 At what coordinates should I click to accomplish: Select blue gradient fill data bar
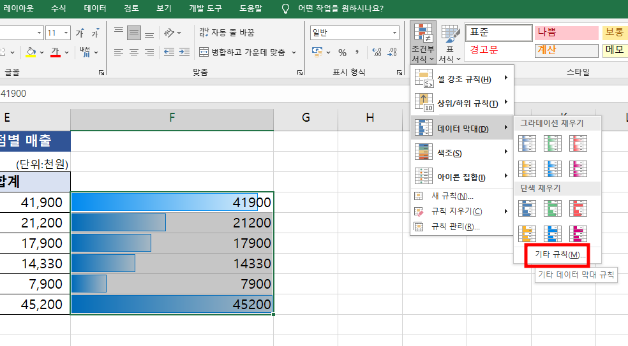(x=527, y=143)
